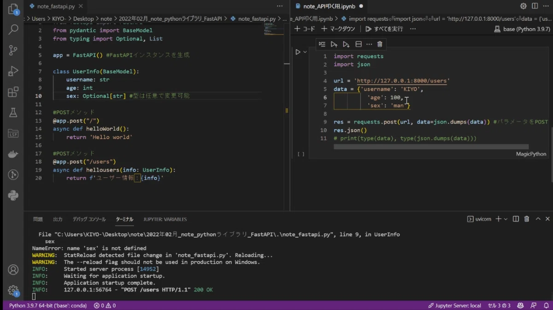Click the unsaved dot on notebook tab

click(x=361, y=6)
